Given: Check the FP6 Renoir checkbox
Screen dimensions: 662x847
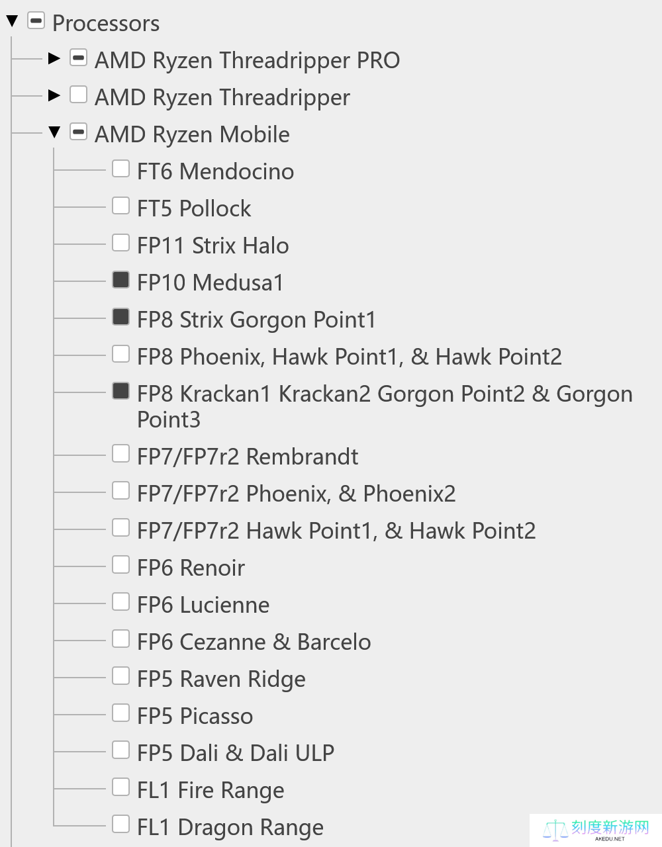Looking at the screenshot, I should pyautogui.click(x=120, y=564).
